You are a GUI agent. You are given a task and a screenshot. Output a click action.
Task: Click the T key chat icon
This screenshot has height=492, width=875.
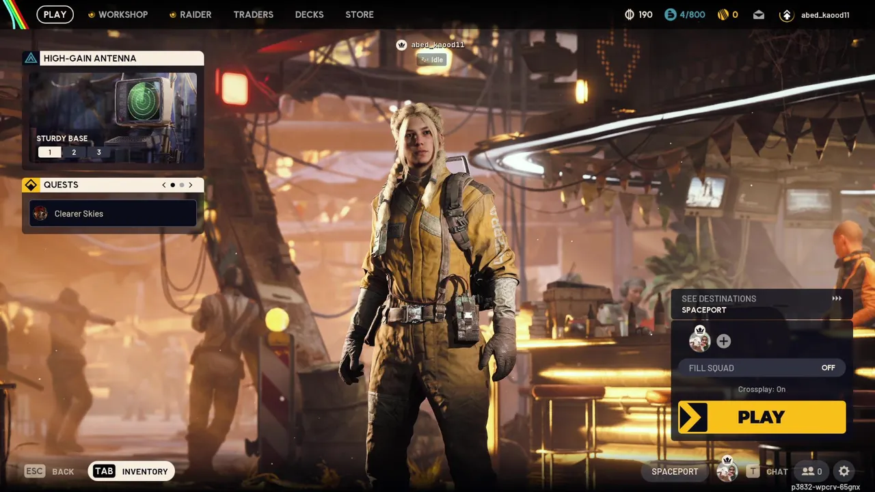[753, 471]
